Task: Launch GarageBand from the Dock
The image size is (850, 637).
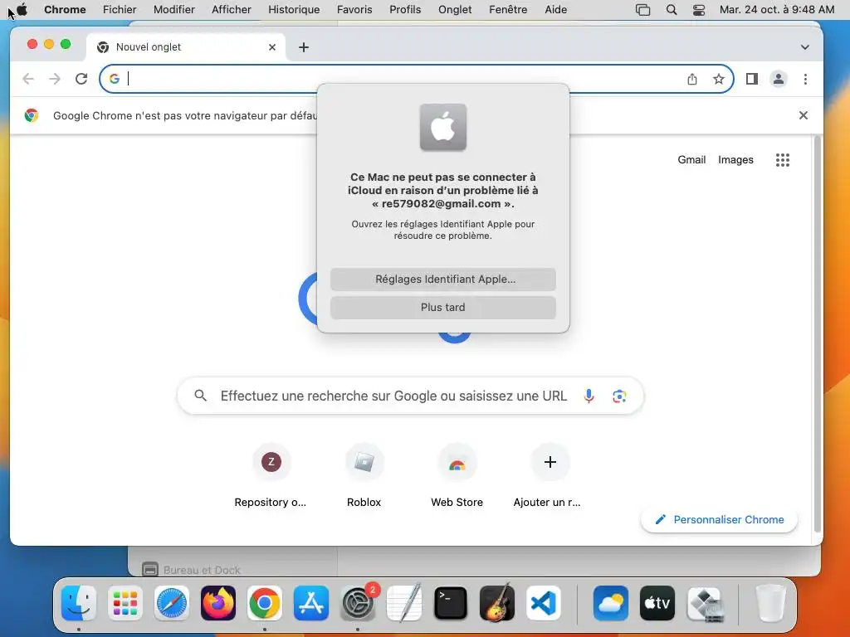Action: tap(497, 603)
